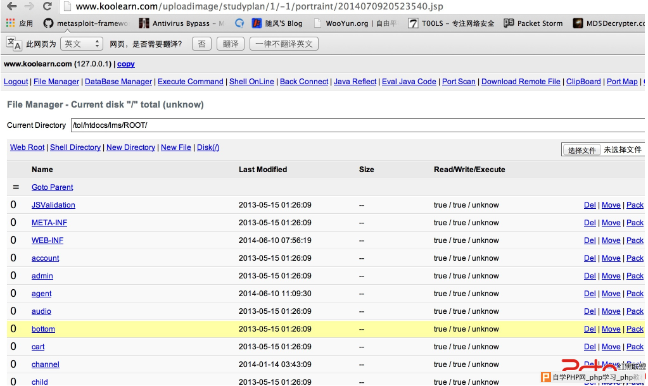Click the Current Directory path field
Viewport: 648px width, 386px height.
point(358,125)
